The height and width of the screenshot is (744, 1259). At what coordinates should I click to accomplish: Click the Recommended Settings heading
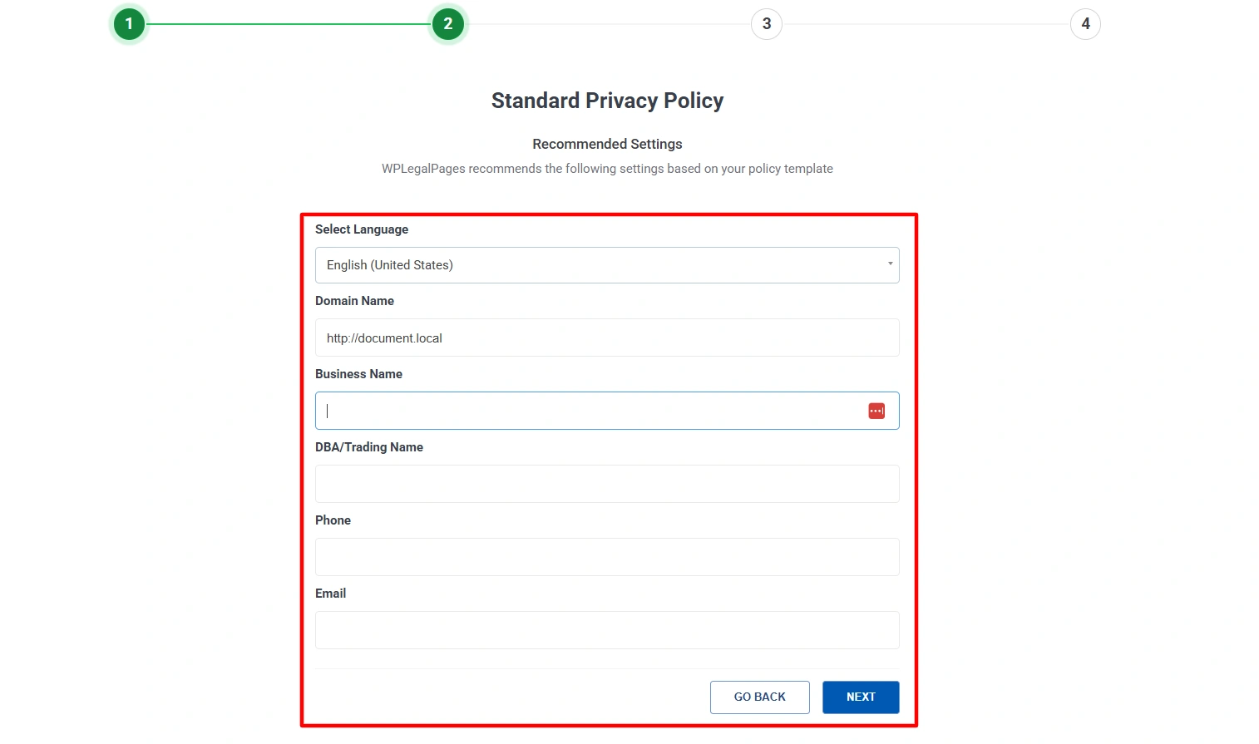607,144
